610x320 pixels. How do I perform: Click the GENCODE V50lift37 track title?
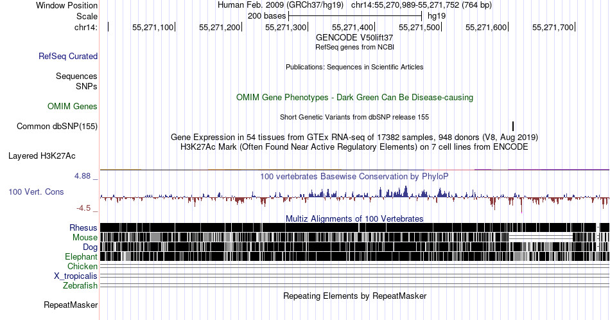(x=354, y=37)
